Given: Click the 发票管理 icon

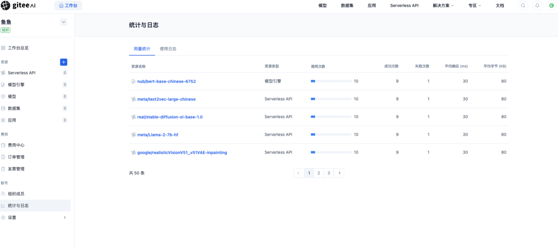Looking at the screenshot, I should [x=3, y=169].
